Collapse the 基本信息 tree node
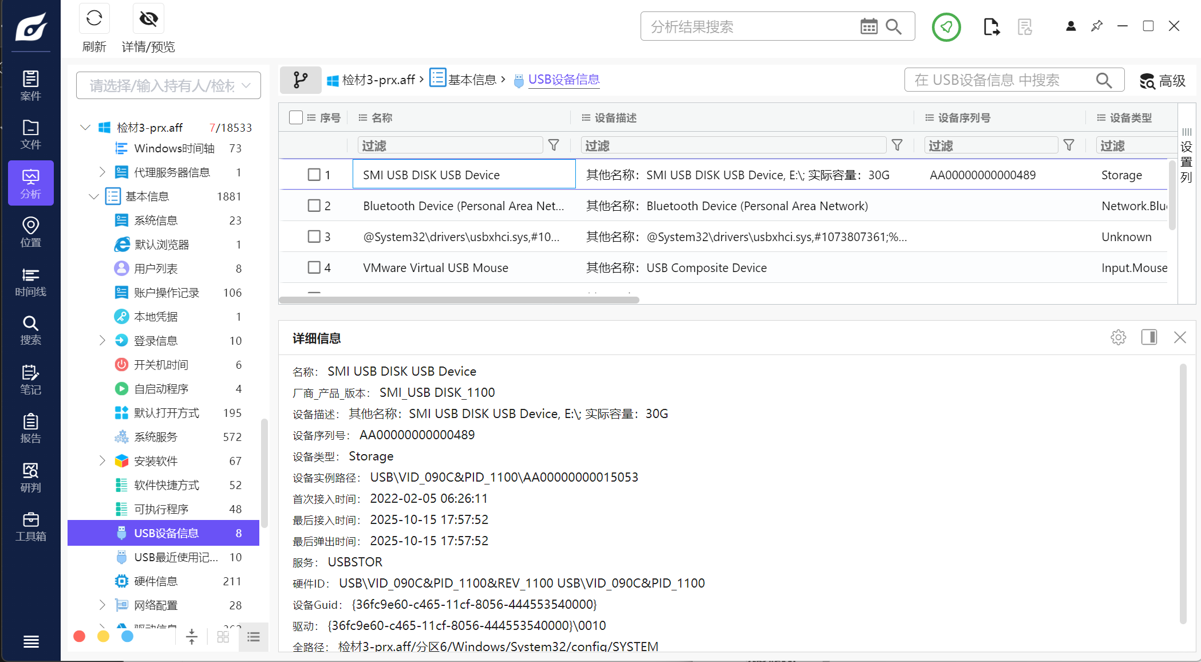This screenshot has height=662, width=1201. [x=94, y=196]
